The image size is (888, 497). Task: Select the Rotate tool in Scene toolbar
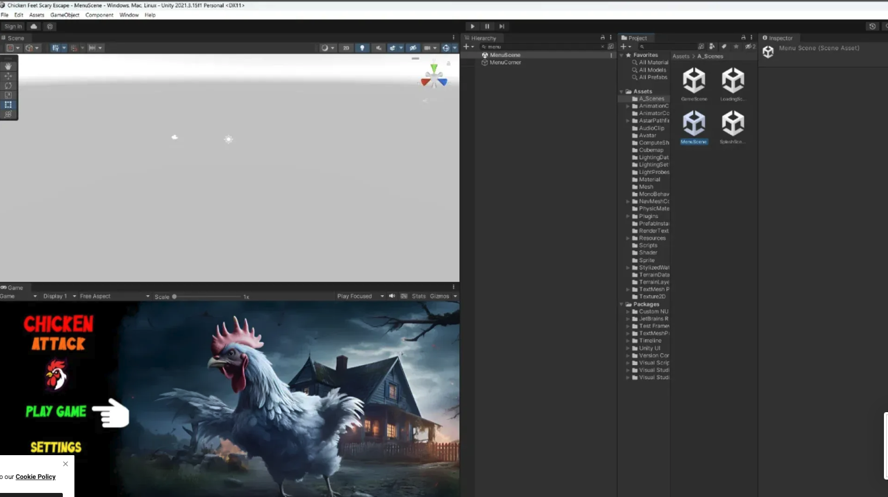coord(8,85)
